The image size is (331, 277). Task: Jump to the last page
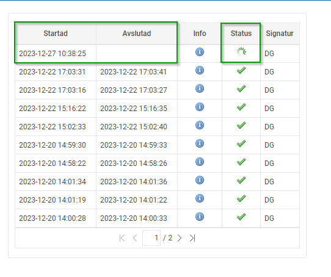point(192,238)
